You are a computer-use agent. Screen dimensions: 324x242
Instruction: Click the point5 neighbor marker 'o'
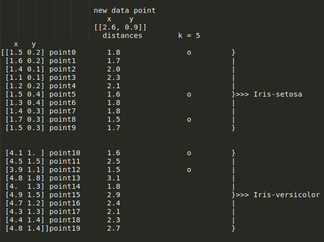(189, 94)
